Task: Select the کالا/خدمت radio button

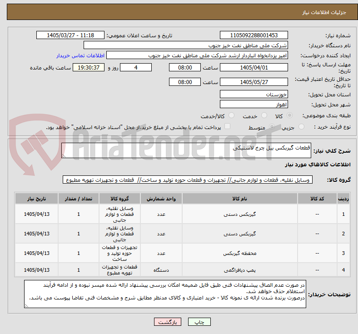Action: [232, 115]
